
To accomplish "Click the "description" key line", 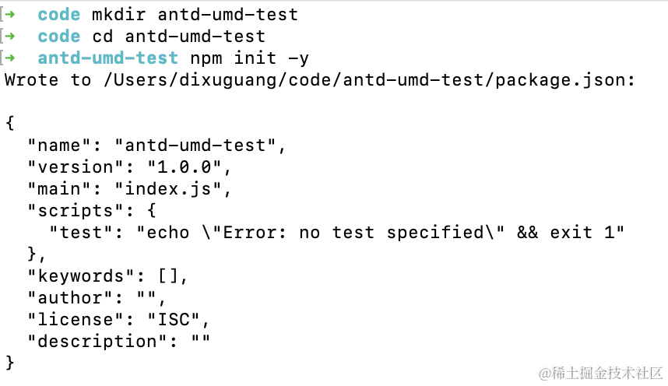I will coord(118,342).
